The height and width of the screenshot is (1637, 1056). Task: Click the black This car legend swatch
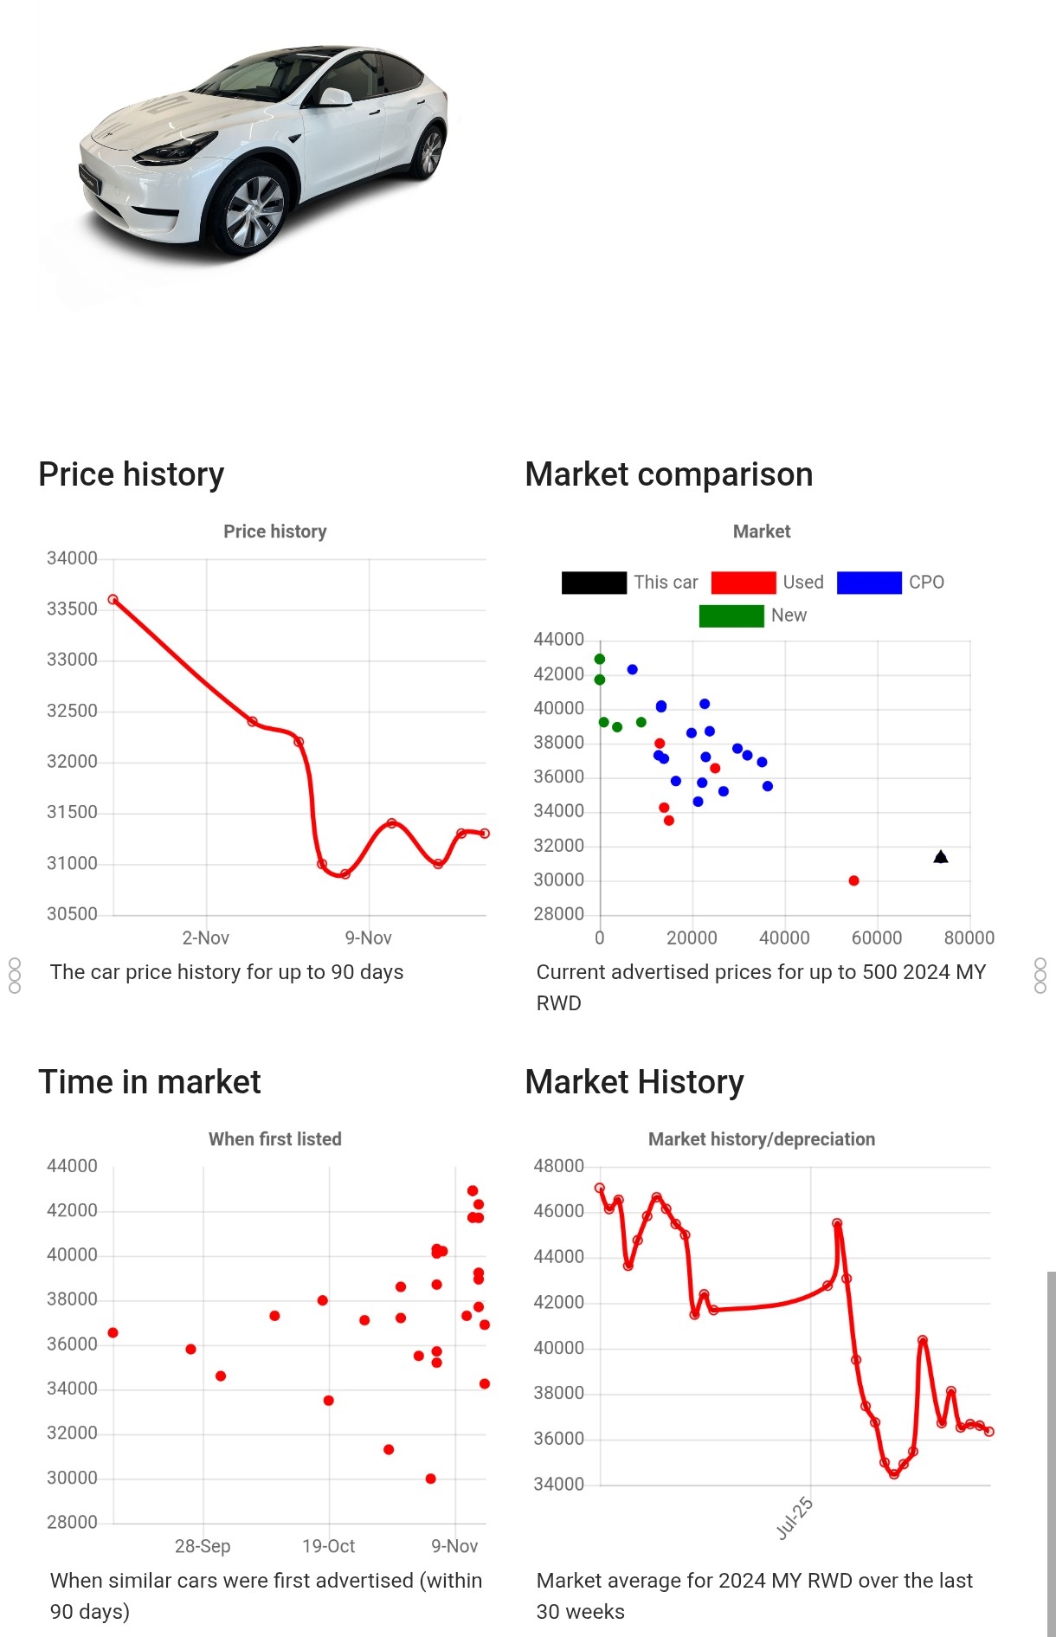point(594,583)
